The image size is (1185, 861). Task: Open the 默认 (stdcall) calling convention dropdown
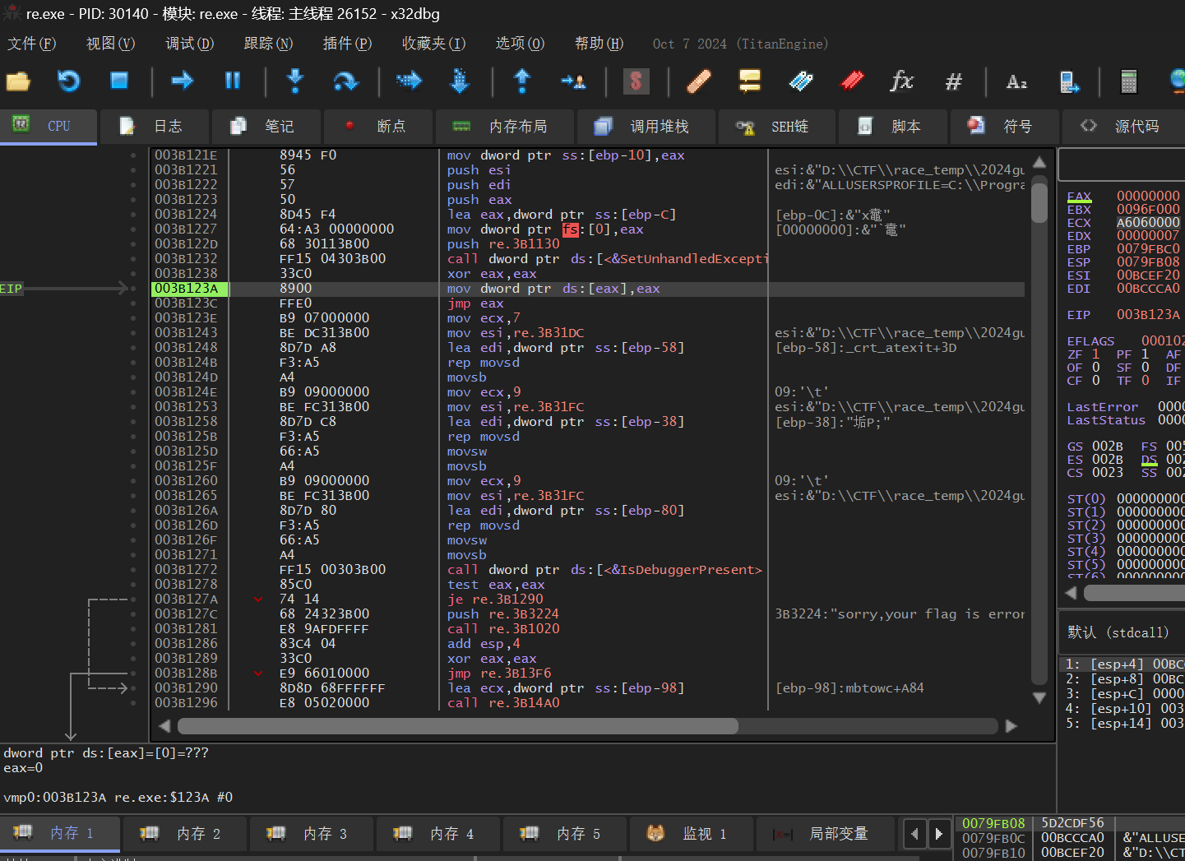pos(1122,632)
